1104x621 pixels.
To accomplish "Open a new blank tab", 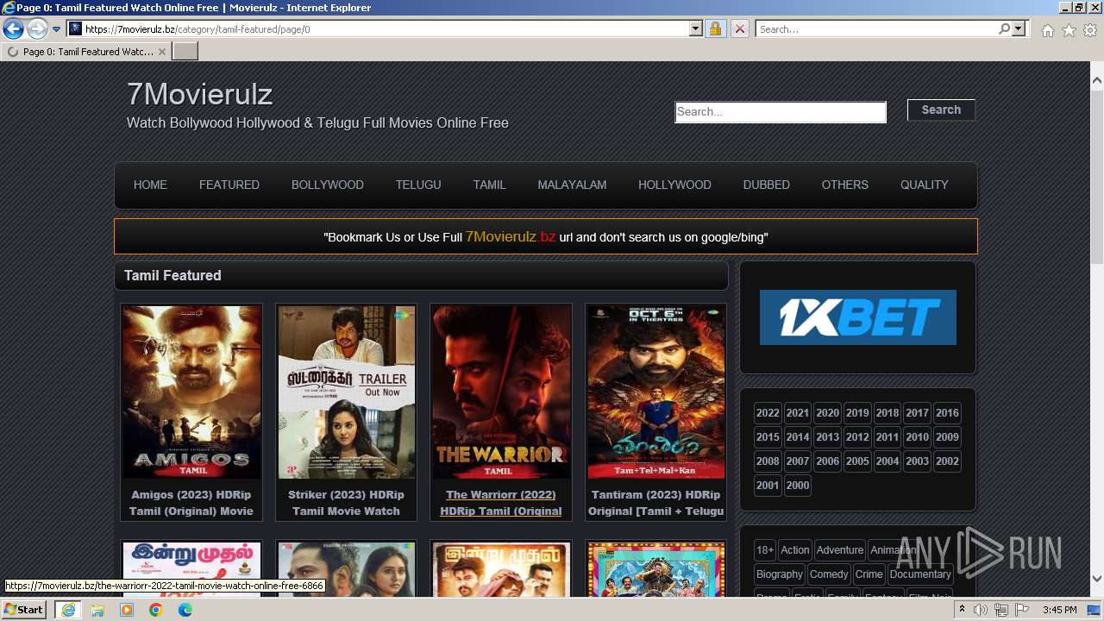I will tap(185, 52).
